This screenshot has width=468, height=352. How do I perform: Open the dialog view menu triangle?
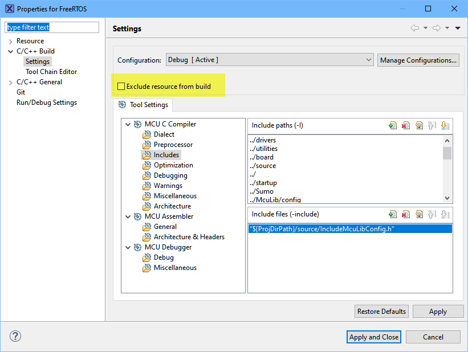point(458,28)
